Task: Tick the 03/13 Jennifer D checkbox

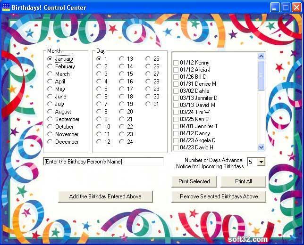Action: pos(176,98)
